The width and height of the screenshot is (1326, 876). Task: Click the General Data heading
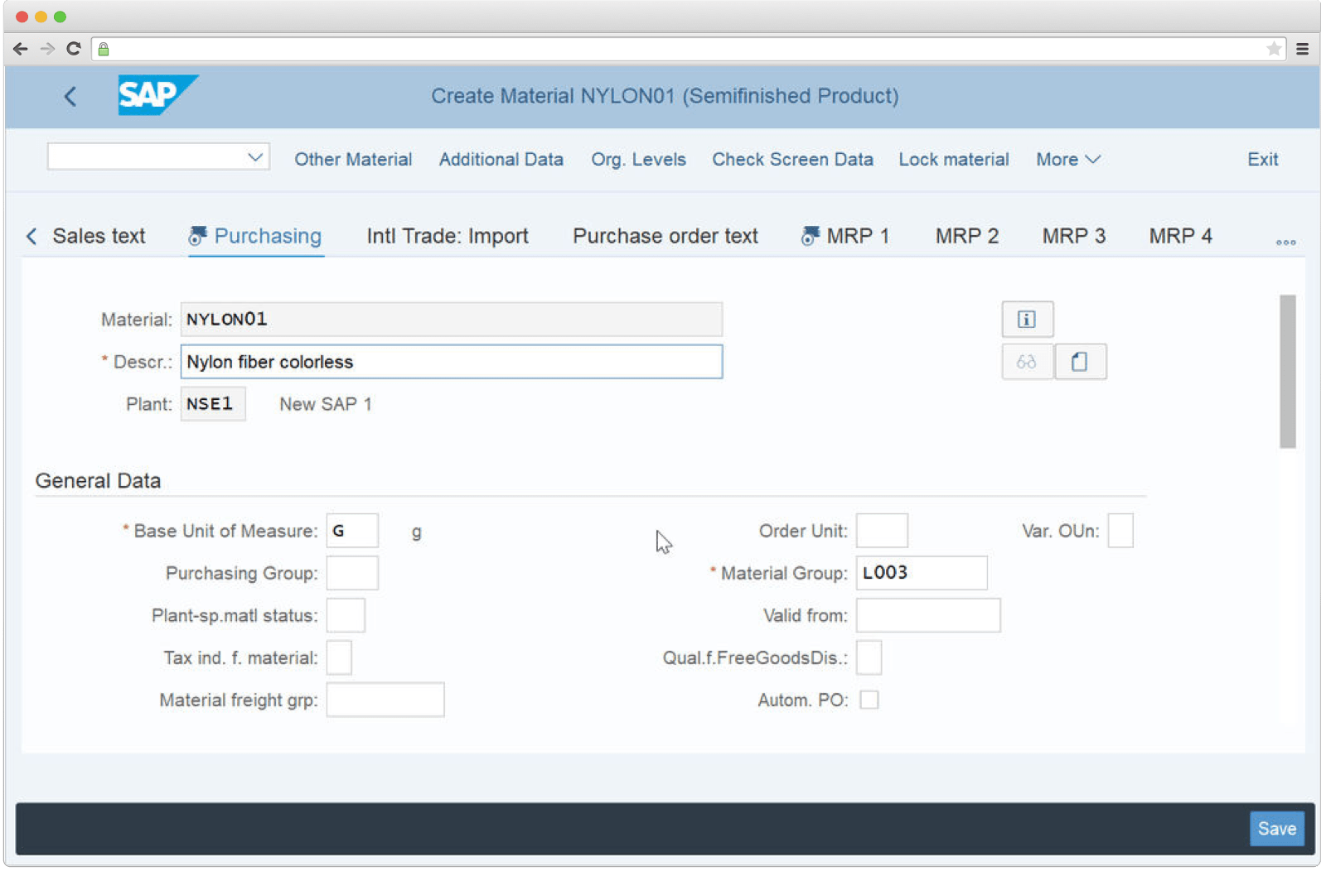(98, 481)
